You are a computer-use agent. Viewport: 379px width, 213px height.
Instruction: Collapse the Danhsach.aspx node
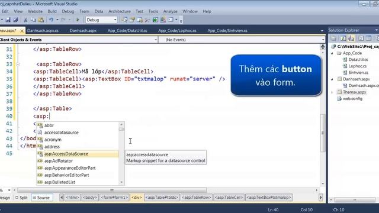[x=332, y=79]
